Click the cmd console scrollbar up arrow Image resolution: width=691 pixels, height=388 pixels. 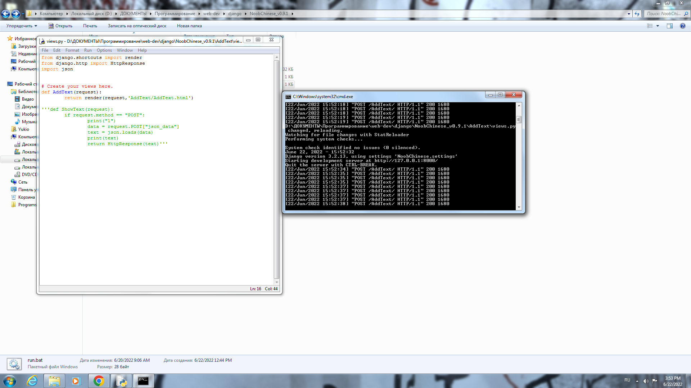519,105
